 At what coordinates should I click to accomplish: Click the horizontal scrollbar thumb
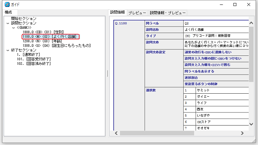coord(157,133)
